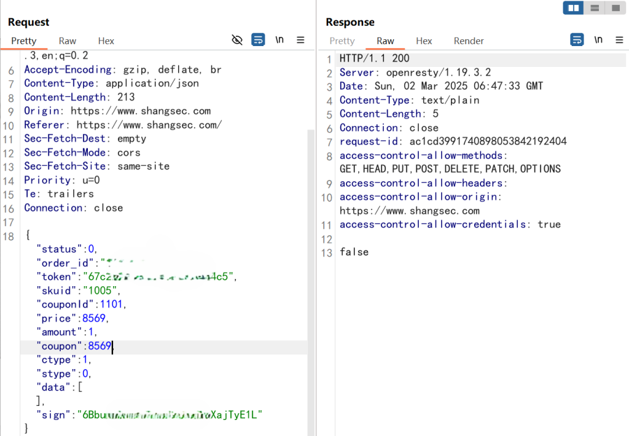629x436 pixels.
Task: Select the side-by-side split layout icon
Action: coord(574,8)
